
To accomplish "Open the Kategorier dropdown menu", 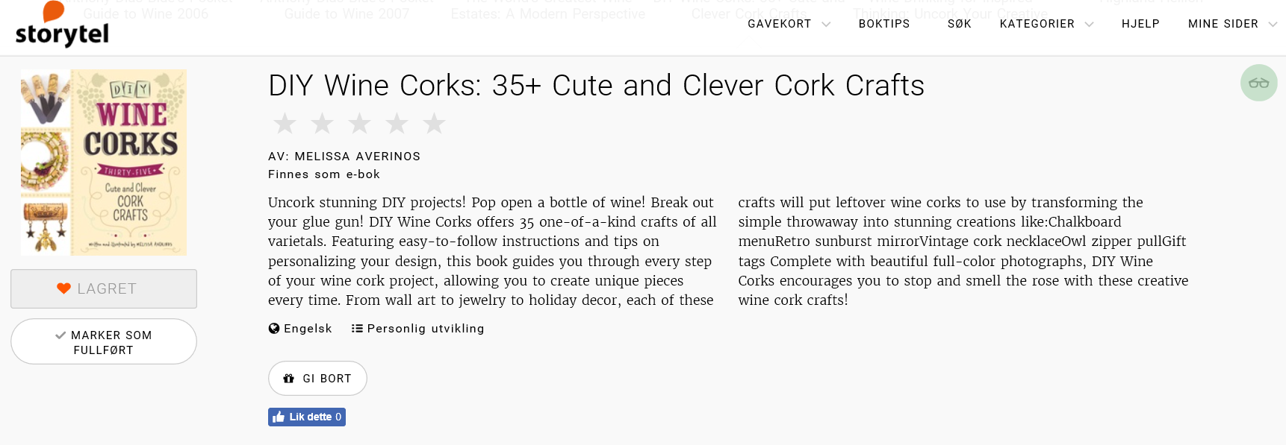I will coord(1046,24).
